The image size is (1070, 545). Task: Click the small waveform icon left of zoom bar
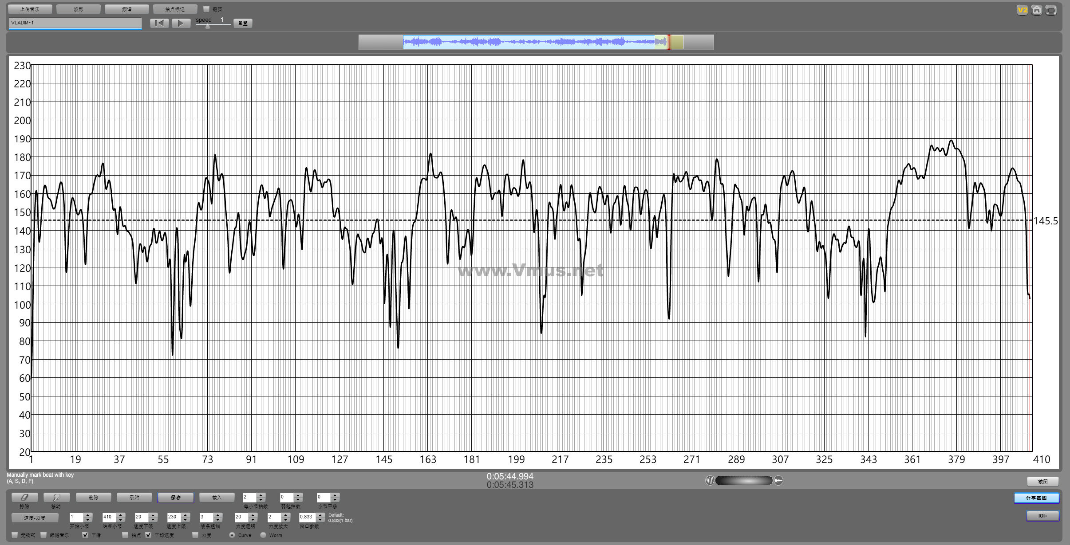[x=710, y=481]
